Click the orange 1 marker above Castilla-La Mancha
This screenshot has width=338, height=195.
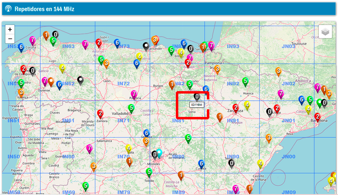[181, 176]
